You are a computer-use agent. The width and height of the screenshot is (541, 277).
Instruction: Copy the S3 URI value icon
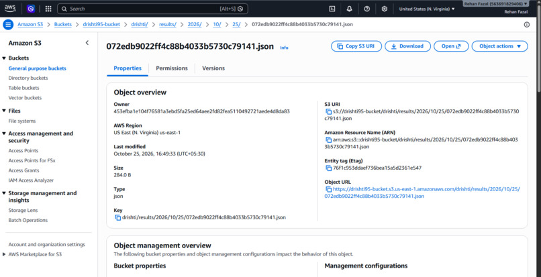coord(328,111)
